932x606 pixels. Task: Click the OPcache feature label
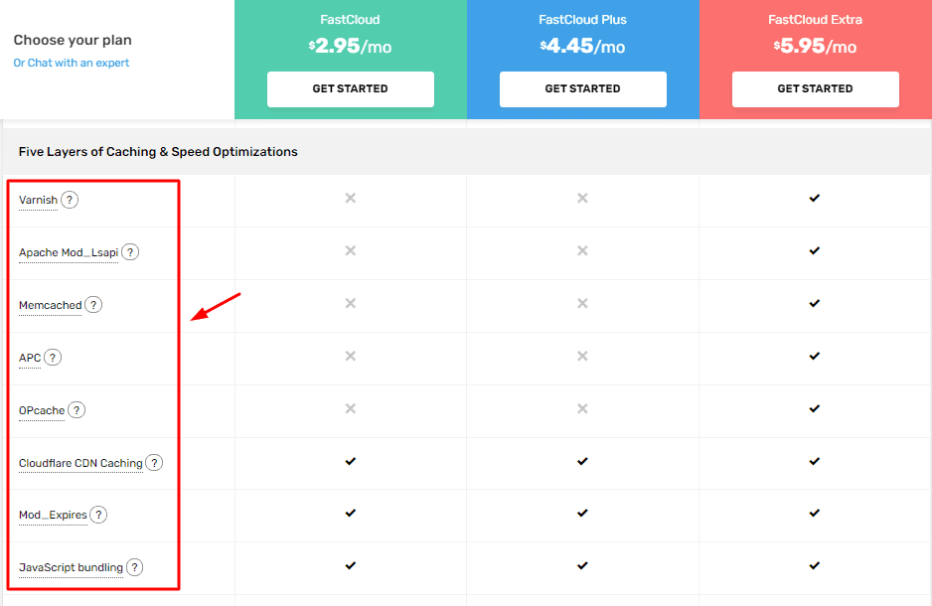click(42, 410)
